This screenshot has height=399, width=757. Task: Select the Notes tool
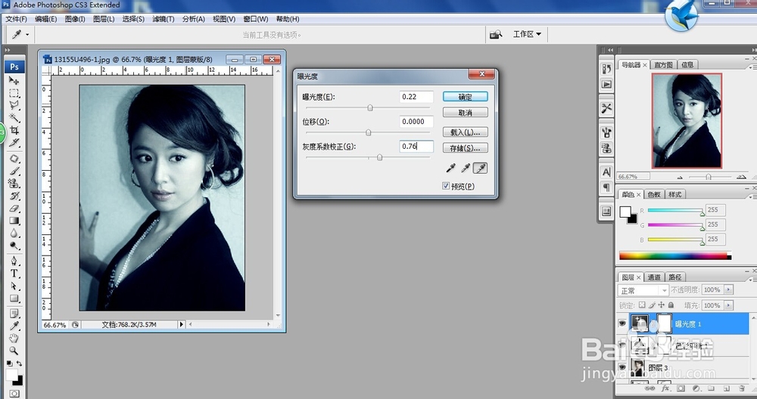tap(14, 314)
